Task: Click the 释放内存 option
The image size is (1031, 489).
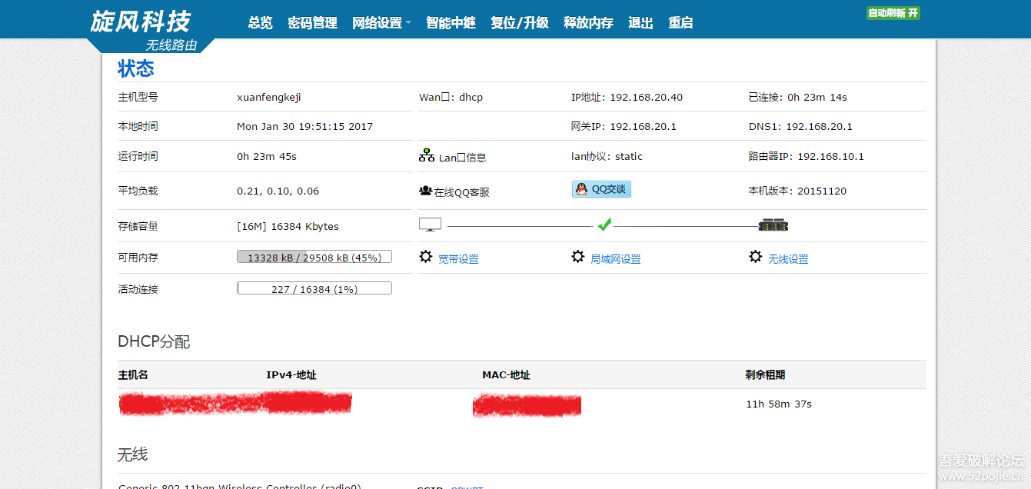Action: (x=588, y=22)
